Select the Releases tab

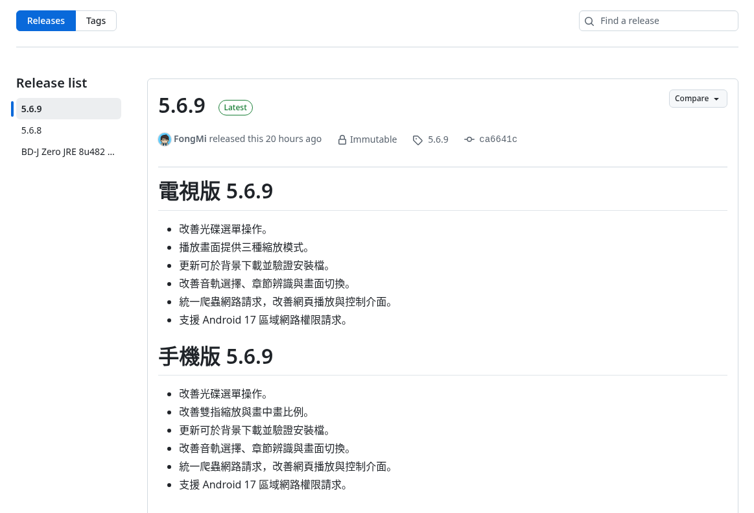click(x=45, y=21)
